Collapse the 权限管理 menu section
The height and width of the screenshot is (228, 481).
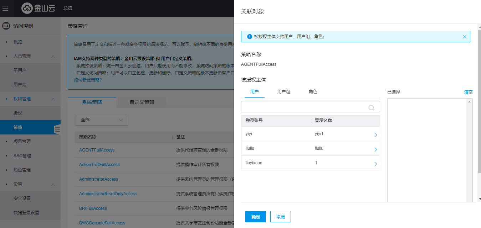pos(53,99)
